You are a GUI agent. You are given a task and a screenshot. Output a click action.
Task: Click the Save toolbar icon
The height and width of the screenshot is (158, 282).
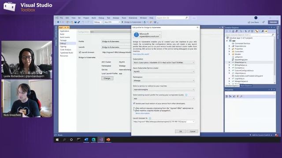(x=75, y=22)
